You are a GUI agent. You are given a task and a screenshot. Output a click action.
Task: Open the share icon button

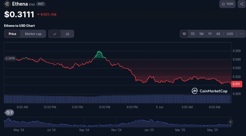tap(242, 4)
